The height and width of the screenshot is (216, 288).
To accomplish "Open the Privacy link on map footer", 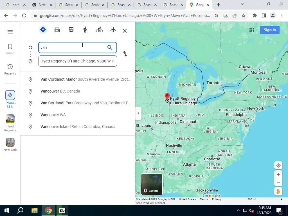I will [217, 199].
